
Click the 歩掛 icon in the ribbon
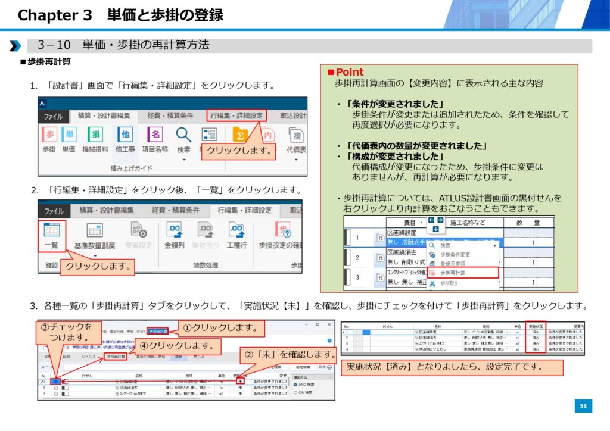[49, 135]
